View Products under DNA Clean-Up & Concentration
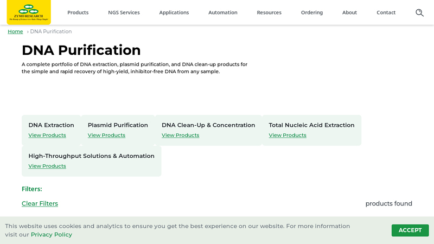Image resolution: width=434 pixels, height=244 pixels. pyautogui.click(x=180, y=135)
